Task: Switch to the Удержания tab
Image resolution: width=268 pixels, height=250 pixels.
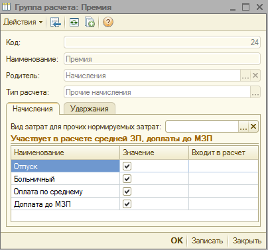Action: click(x=90, y=109)
